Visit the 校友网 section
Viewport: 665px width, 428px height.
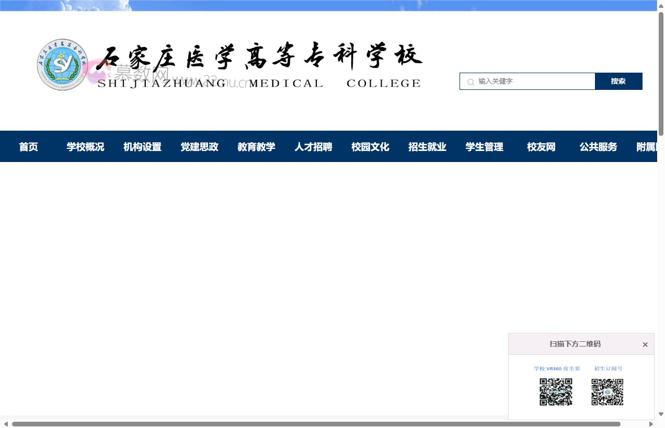[x=541, y=147]
